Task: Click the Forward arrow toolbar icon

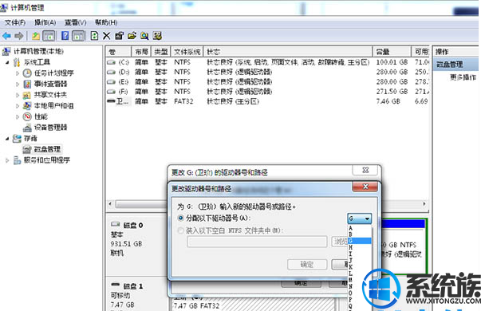Action: [x=18, y=36]
